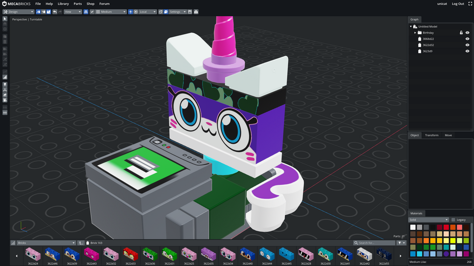Click the trash delete icon in left toolbar
Viewport: 474px width, 266px height.
coord(5,42)
